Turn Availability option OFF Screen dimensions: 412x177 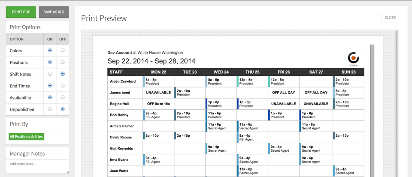(63, 97)
